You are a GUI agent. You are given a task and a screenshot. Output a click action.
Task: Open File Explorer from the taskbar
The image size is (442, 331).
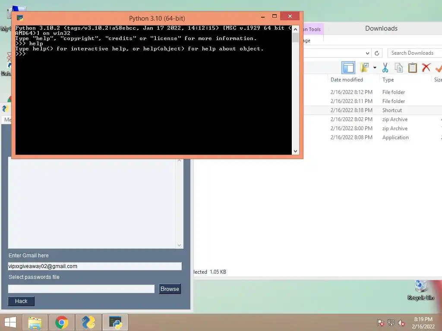[35, 322]
